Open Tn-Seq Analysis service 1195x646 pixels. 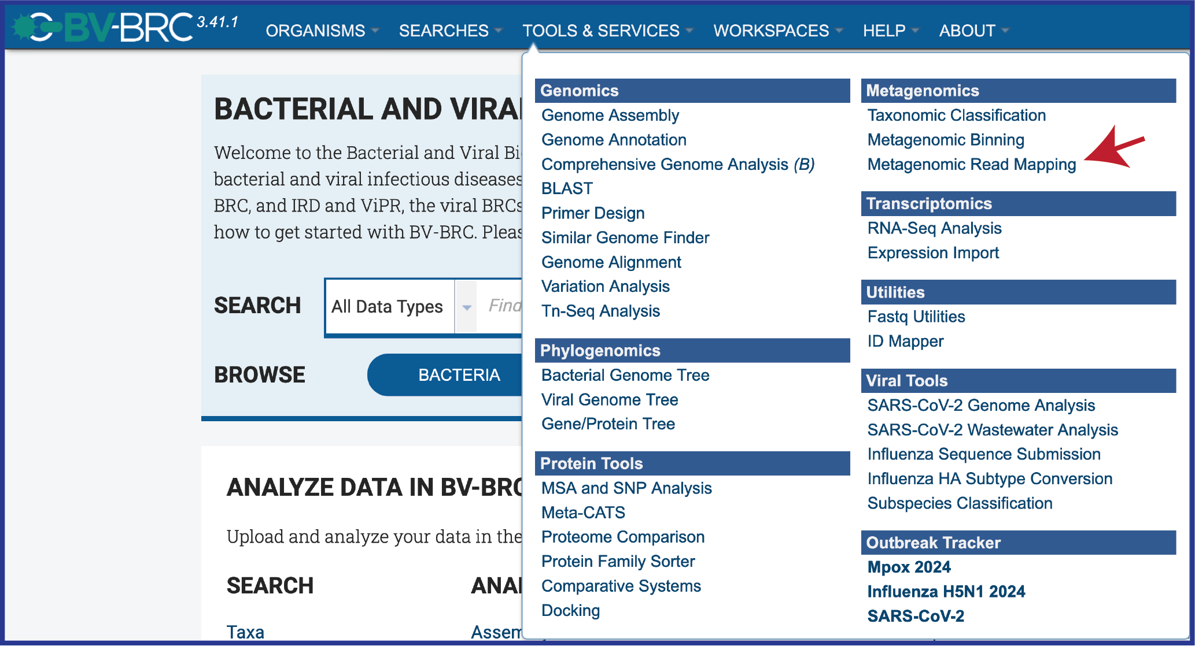600,311
